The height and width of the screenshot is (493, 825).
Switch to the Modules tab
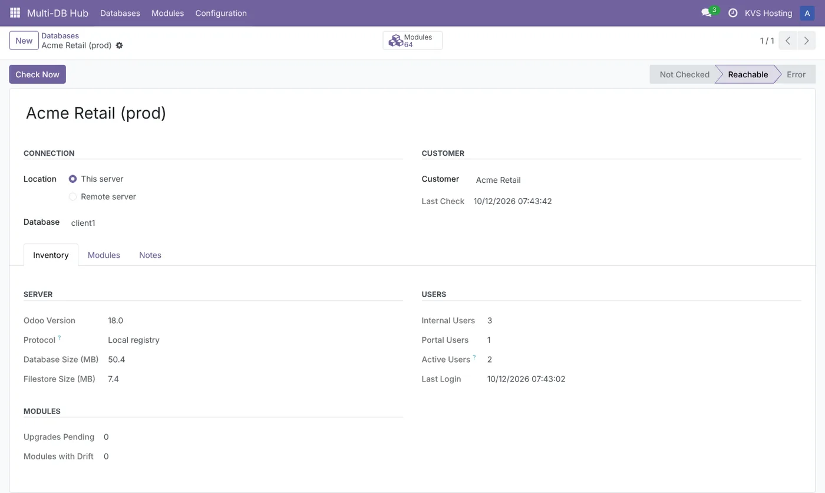point(104,255)
